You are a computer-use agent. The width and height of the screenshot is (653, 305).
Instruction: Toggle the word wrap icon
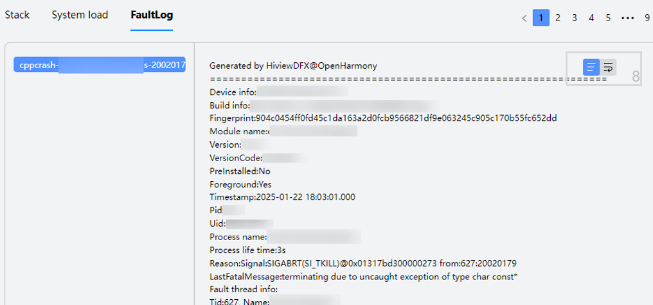click(x=608, y=67)
